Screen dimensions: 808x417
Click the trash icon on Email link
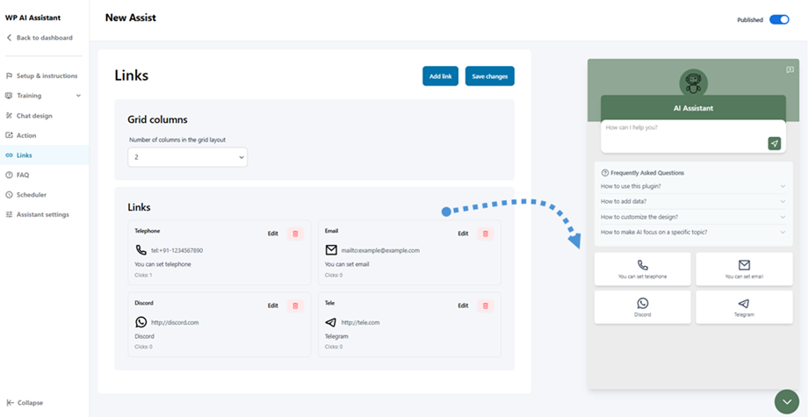coord(485,234)
